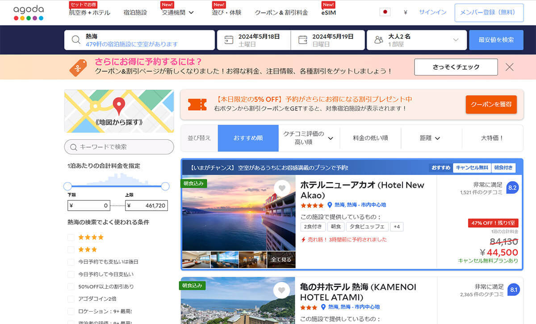Click the Hotel New Akao star rating

point(312,205)
